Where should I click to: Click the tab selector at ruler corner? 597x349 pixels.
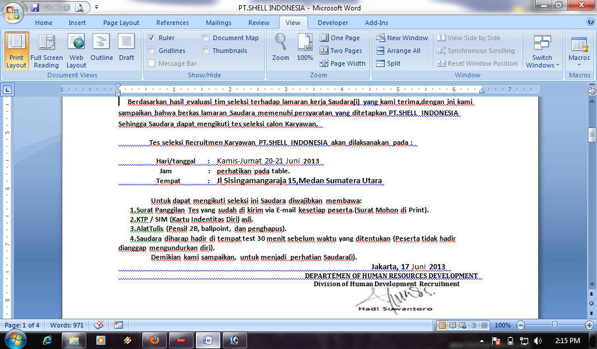coord(7,90)
